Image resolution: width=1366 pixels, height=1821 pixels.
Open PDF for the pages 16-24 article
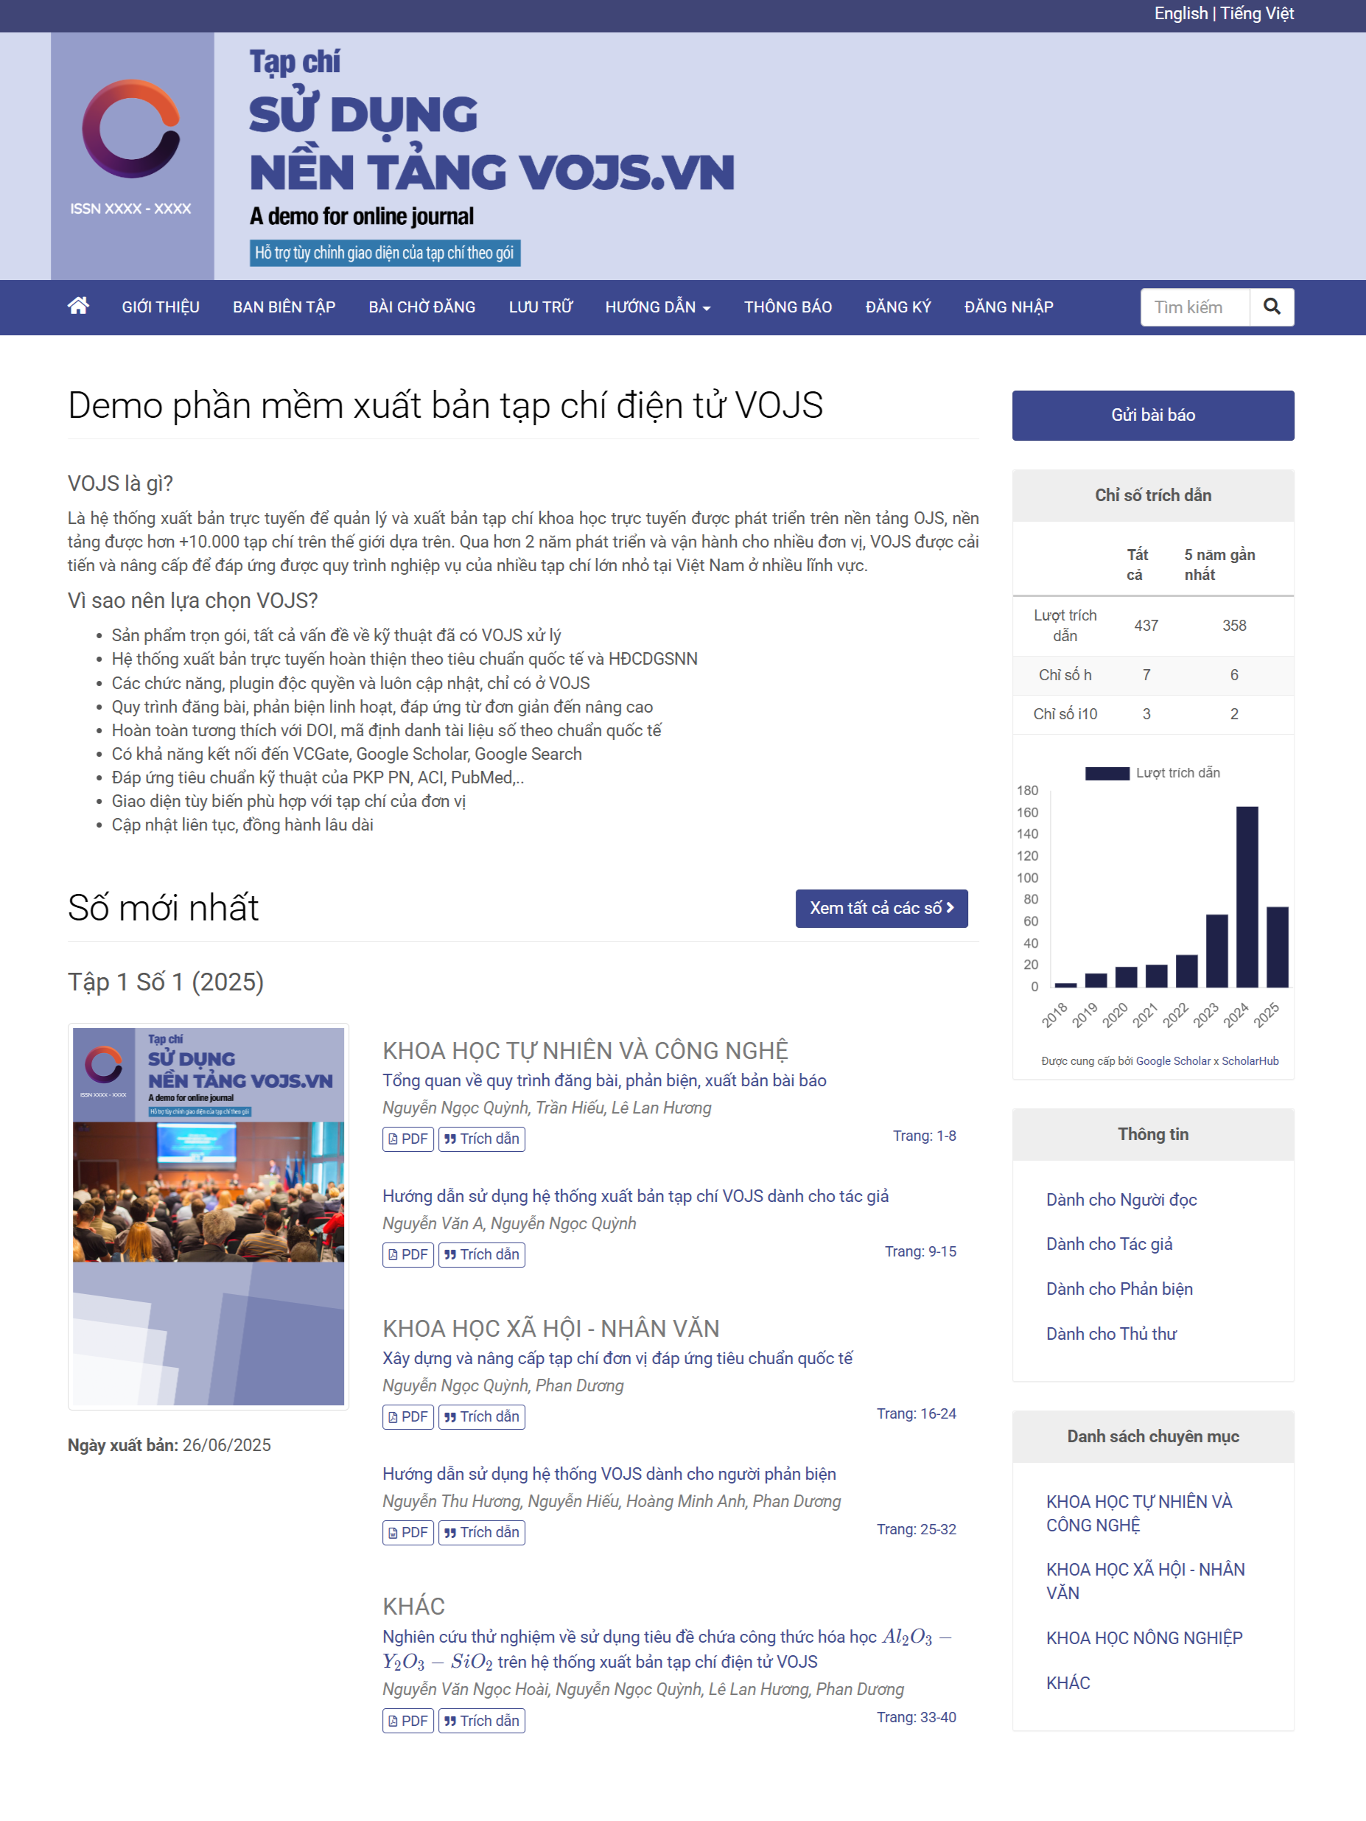click(x=408, y=1417)
